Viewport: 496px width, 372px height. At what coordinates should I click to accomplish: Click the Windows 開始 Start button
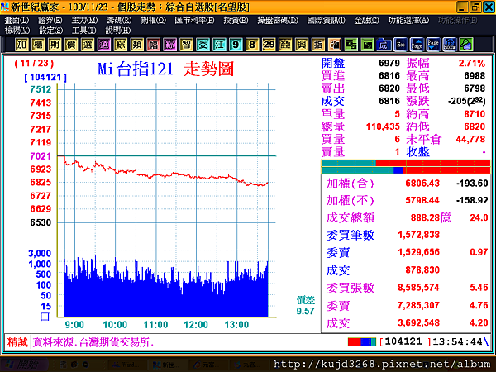(x=24, y=365)
